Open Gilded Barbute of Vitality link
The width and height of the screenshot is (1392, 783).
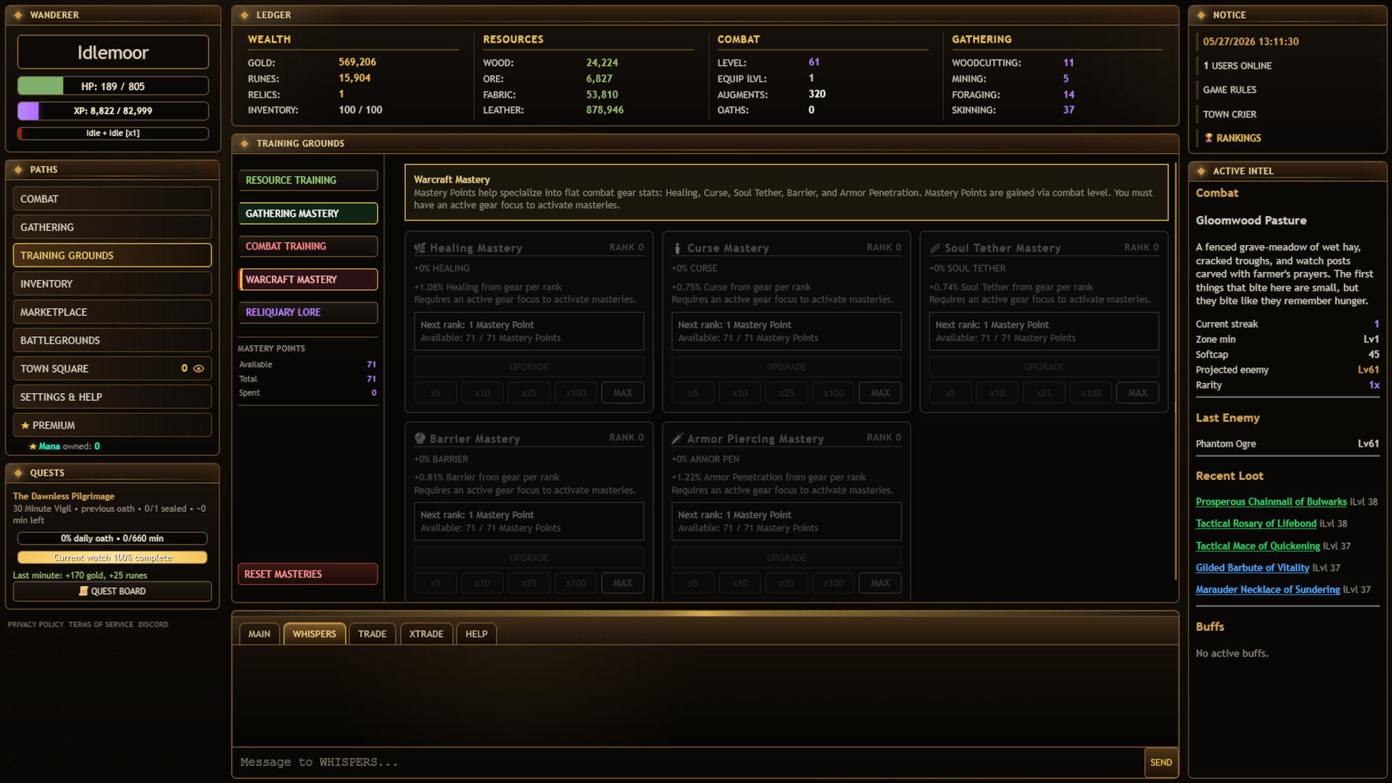pyautogui.click(x=1252, y=568)
